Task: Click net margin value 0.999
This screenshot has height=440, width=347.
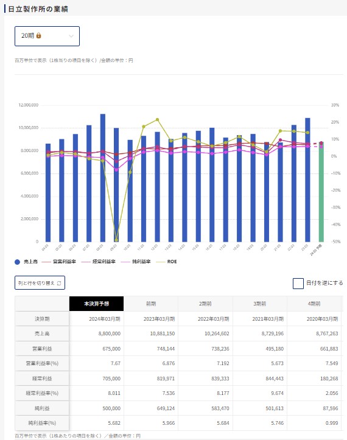Action: pyautogui.click(x=332, y=423)
